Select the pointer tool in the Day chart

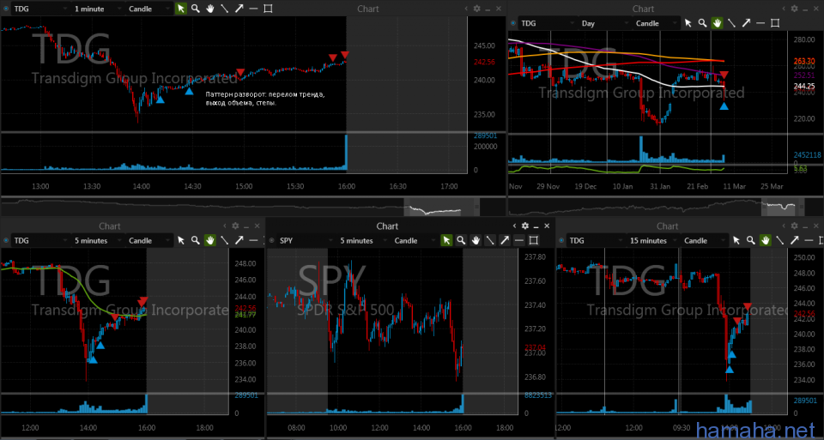(x=688, y=23)
